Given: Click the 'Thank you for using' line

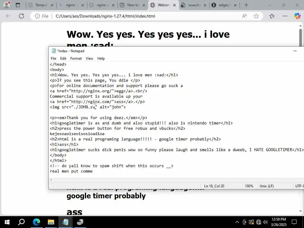Looking at the screenshot, I should coord(99,118).
